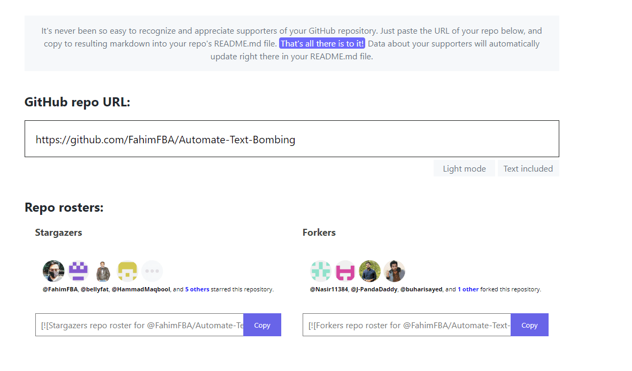632x371 pixels.
Task: Click the fourth forker avatar photo
Action: pos(395,271)
